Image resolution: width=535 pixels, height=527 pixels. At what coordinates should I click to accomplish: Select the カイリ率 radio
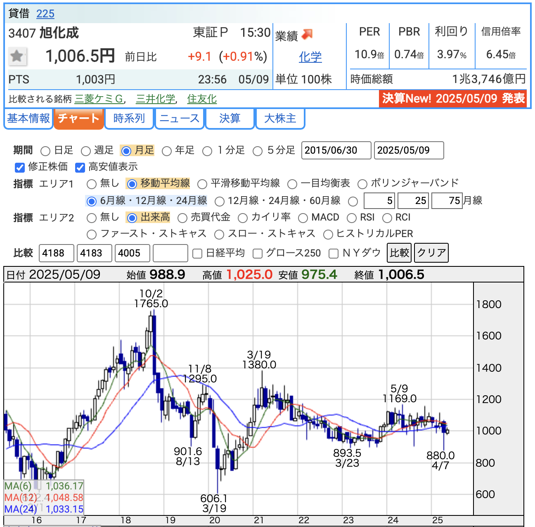point(243,218)
